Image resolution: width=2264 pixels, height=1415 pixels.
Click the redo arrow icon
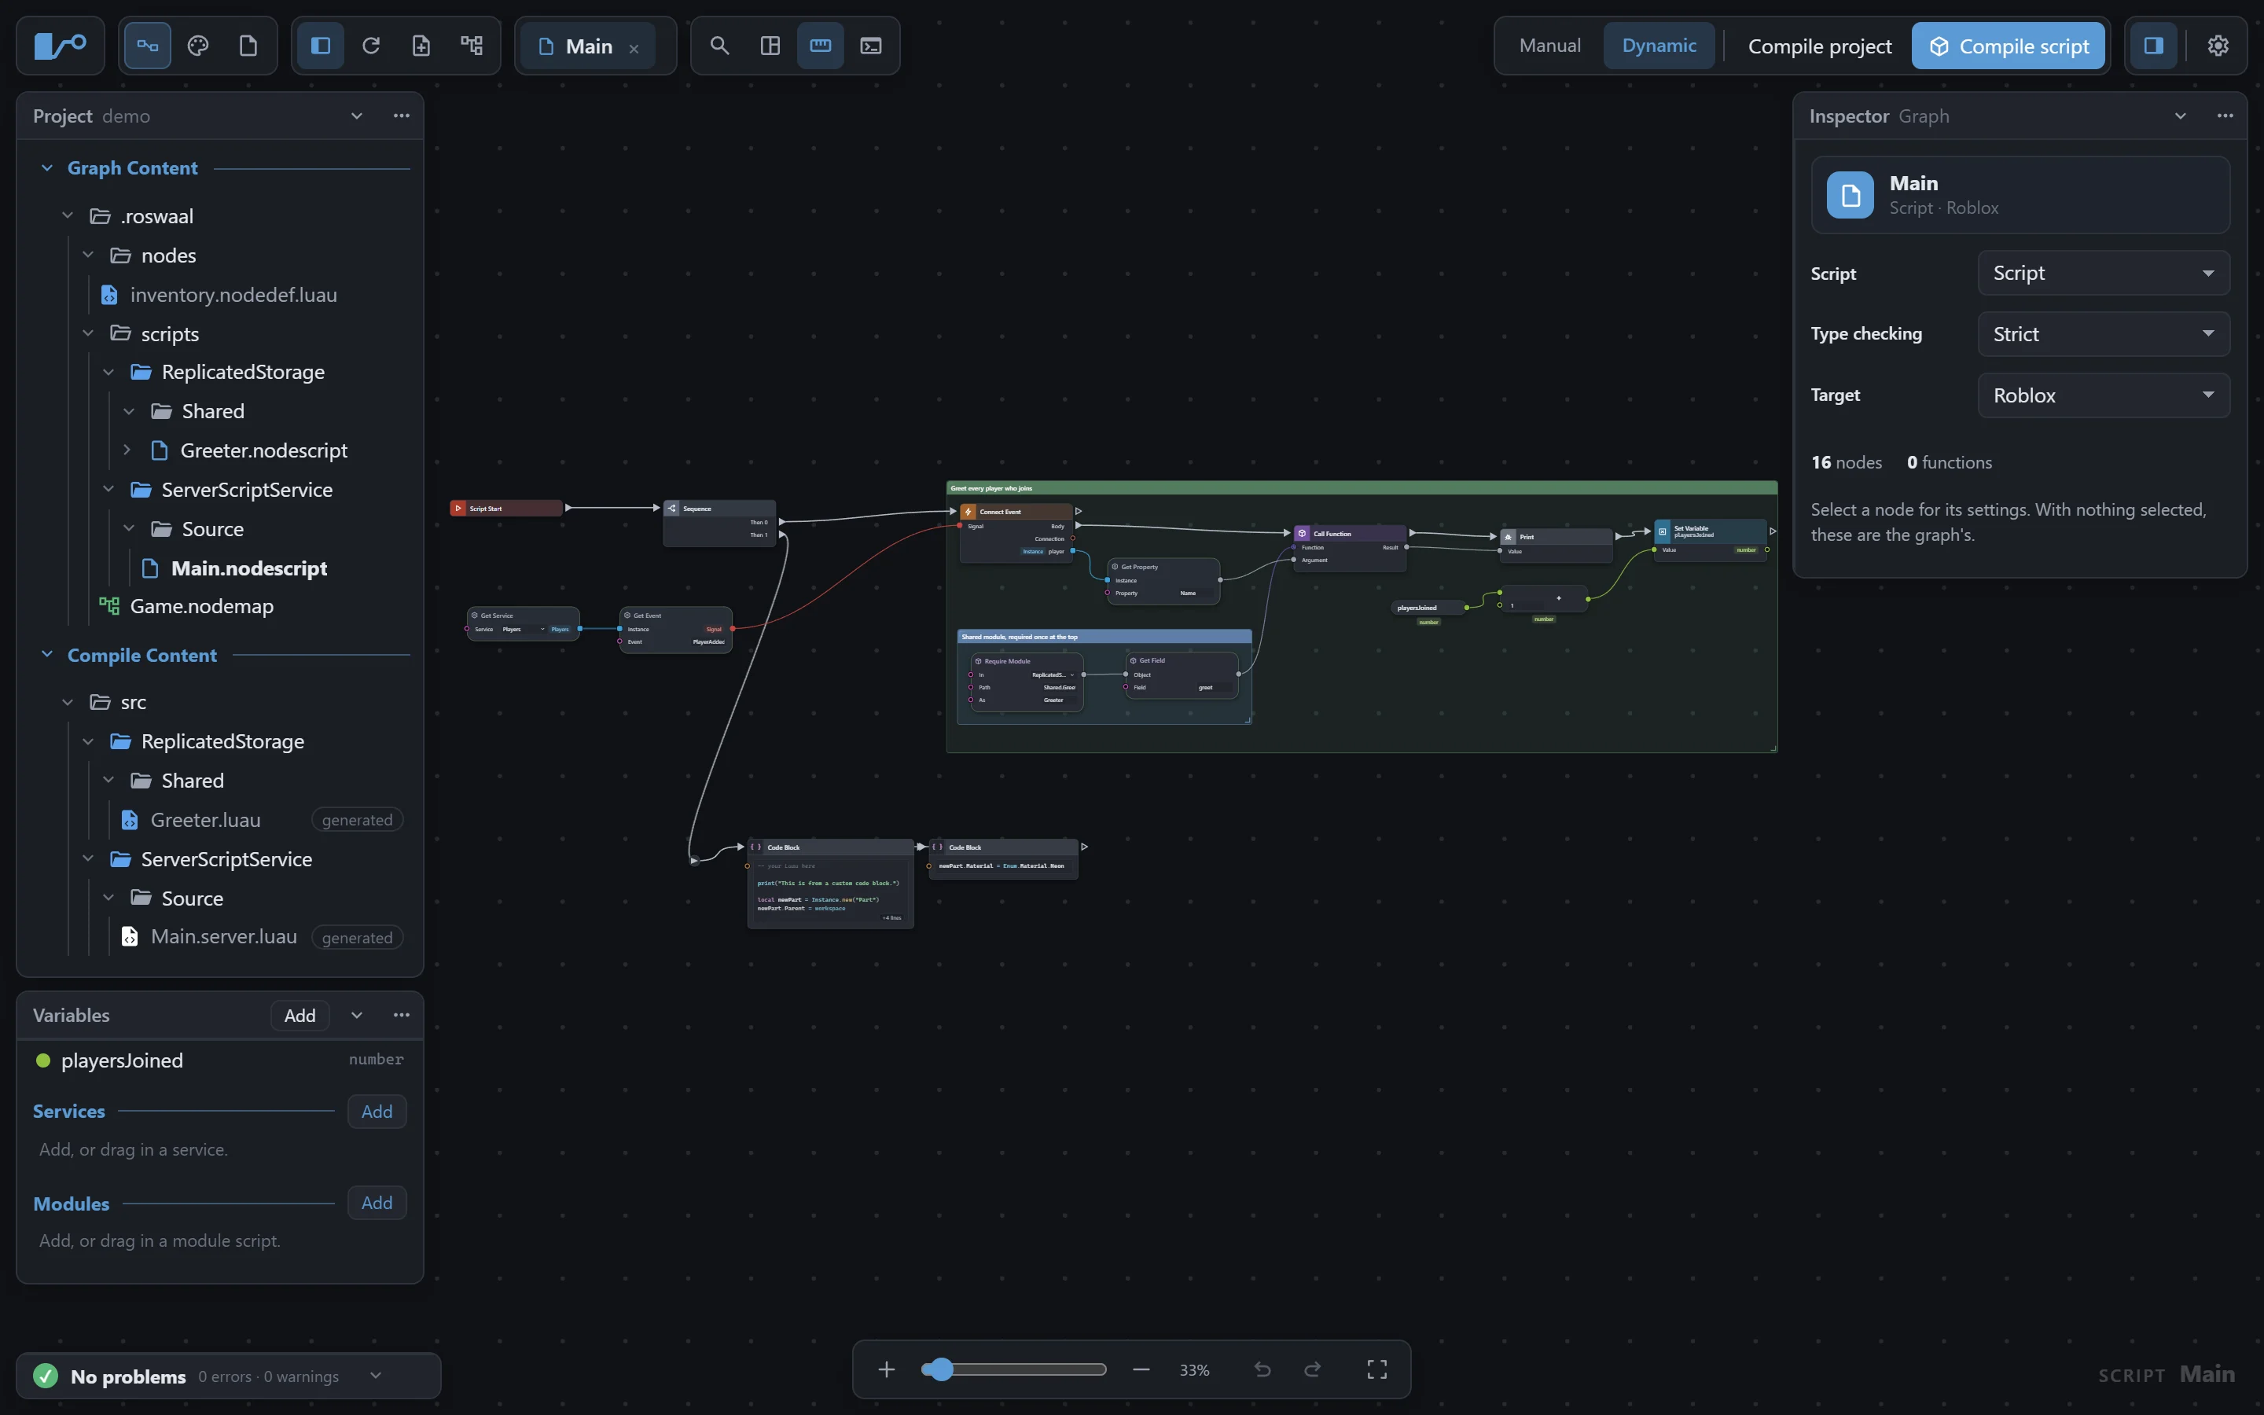click(x=1313, y=1370)
